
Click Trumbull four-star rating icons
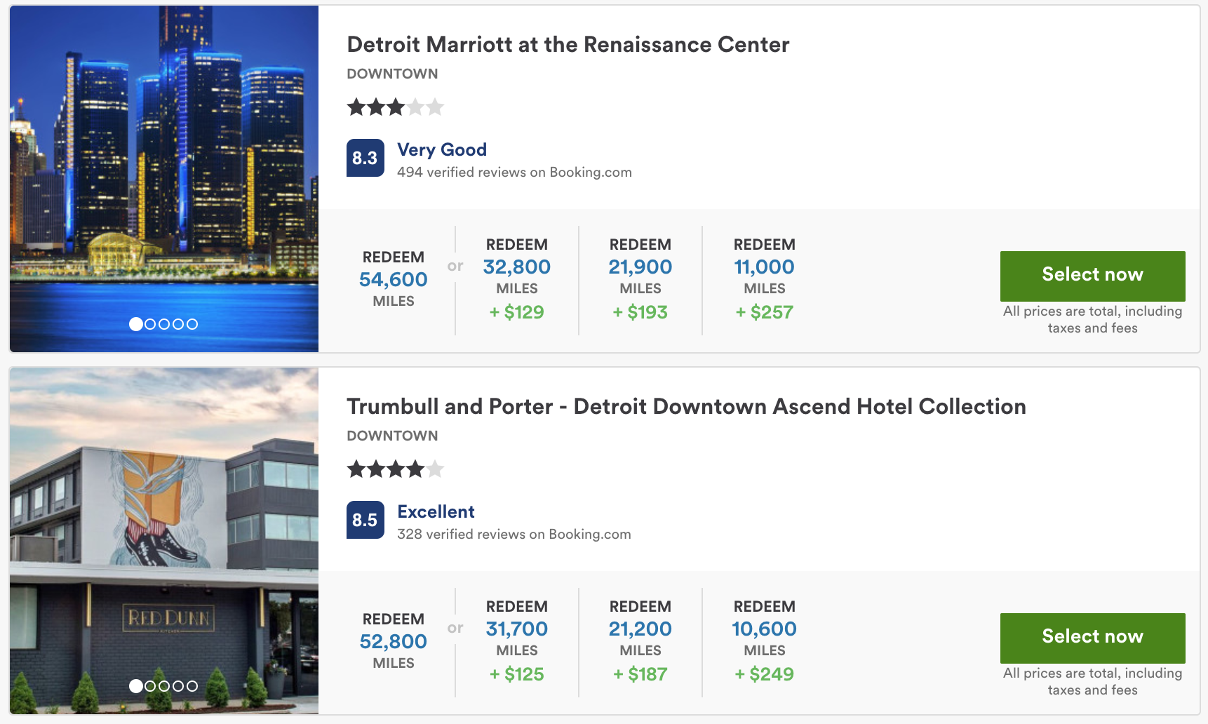point(396,469)
